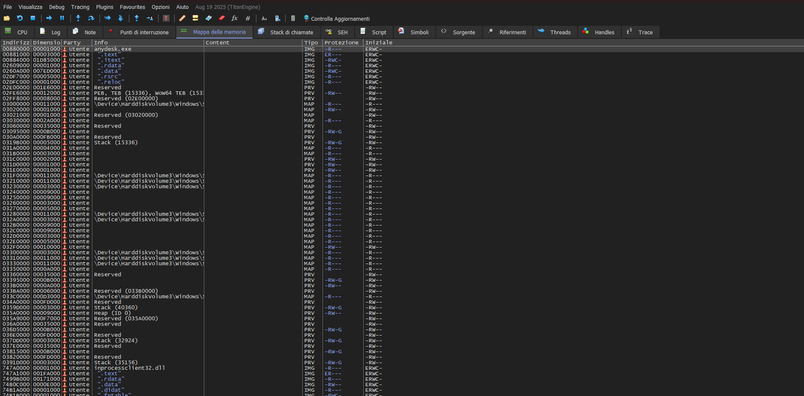
Task: Restart the debugged program
Action: click(20, 18)
